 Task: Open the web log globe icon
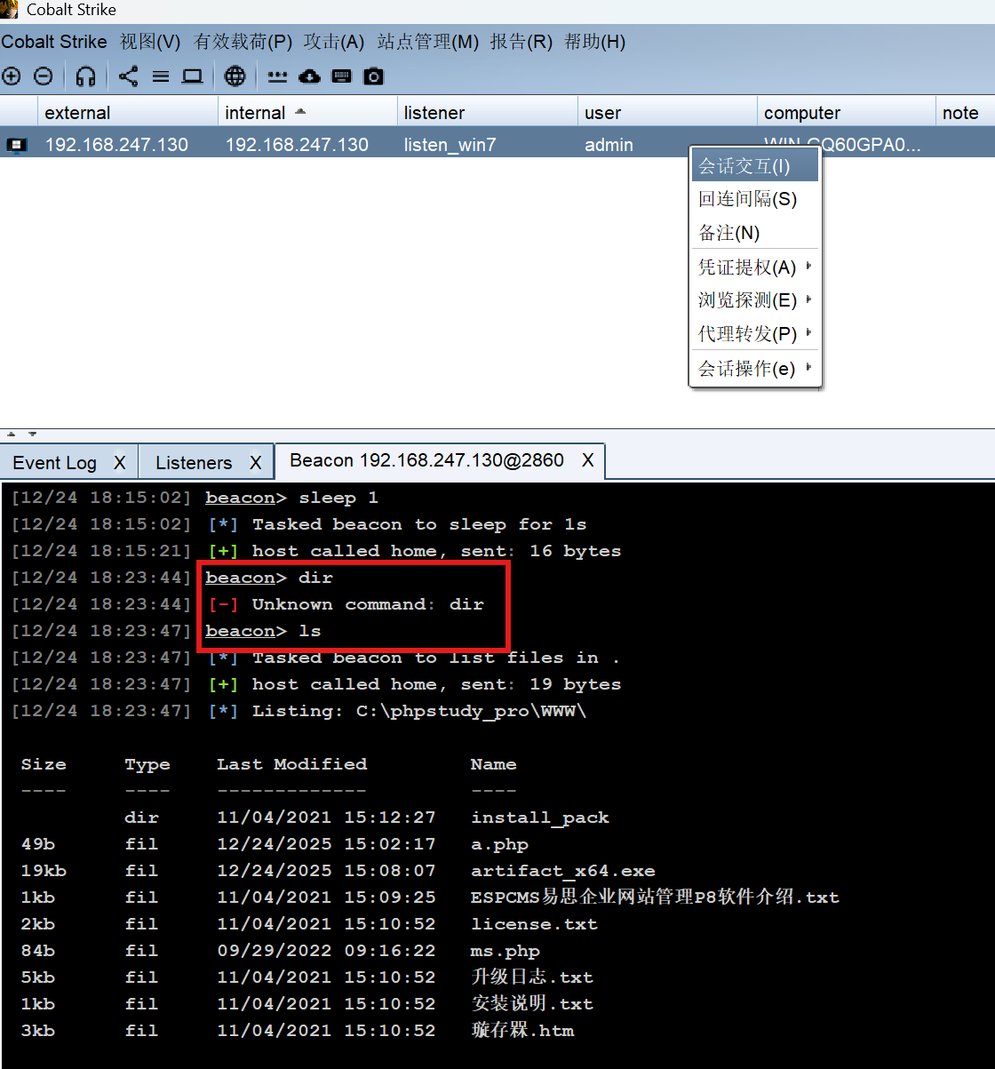[235, 76]
